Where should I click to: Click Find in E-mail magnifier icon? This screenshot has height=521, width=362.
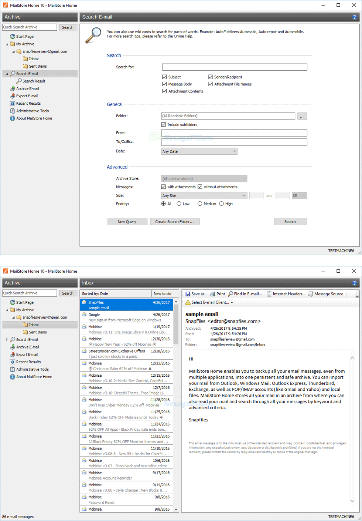click(x=230, y=294)
